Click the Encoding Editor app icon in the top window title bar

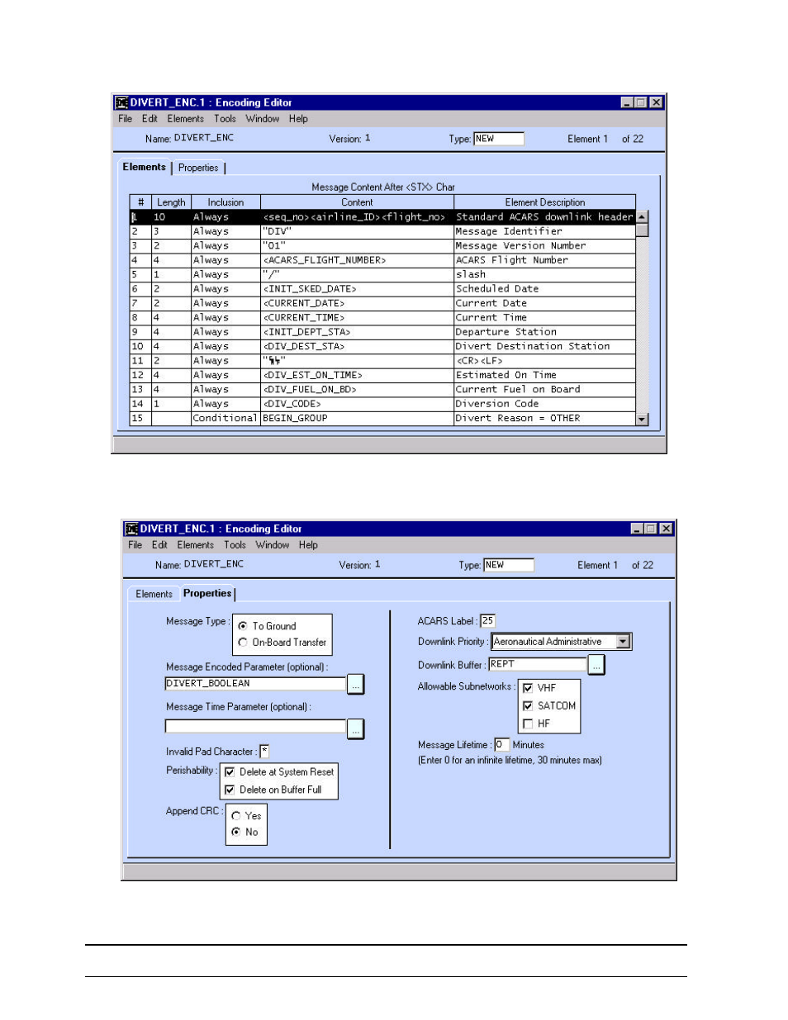click(121, 102)
